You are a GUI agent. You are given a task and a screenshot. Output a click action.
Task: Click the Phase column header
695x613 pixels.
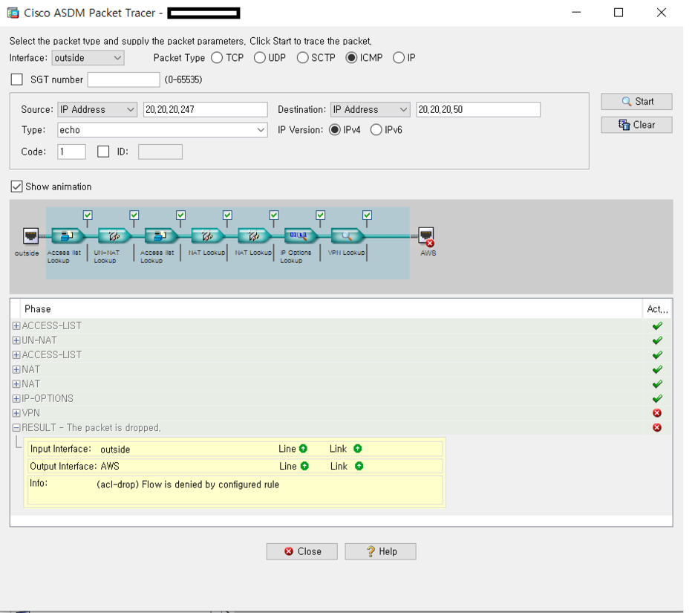330,308
